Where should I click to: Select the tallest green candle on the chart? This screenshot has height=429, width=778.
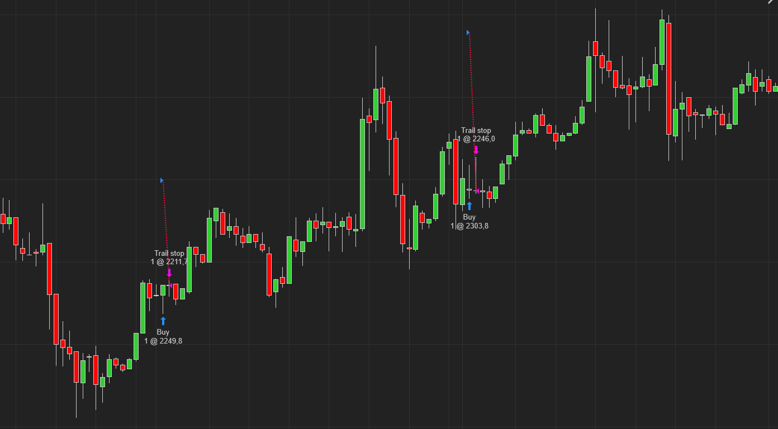(362, 174)
